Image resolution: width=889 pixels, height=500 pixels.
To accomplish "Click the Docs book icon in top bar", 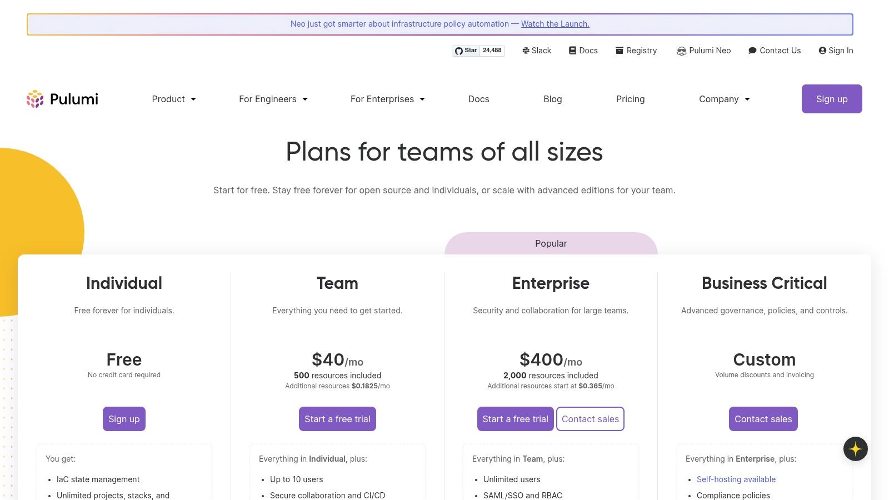I will (x=572, y=51).
